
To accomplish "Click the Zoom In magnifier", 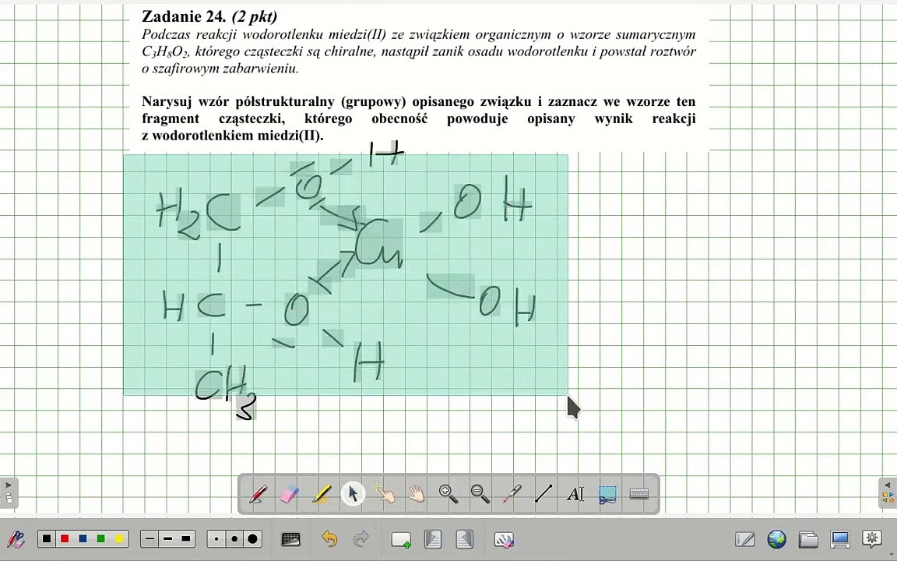I will (x=448, y=494).
